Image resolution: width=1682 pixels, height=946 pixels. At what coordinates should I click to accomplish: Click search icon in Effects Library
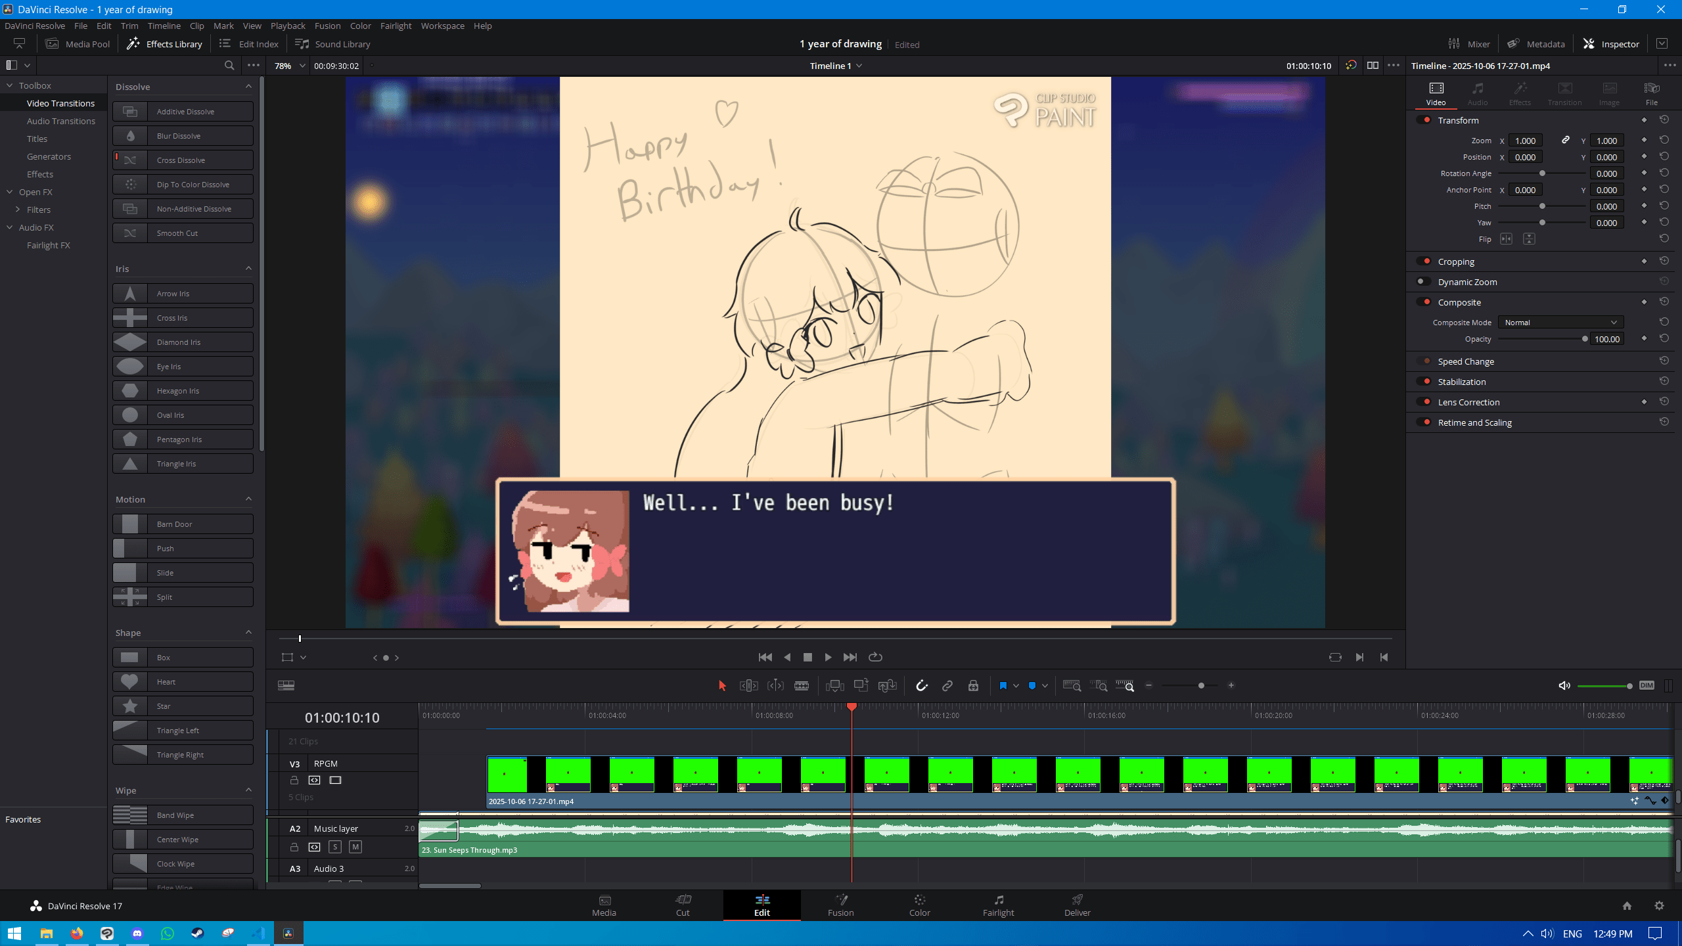[x=229, y=65]
